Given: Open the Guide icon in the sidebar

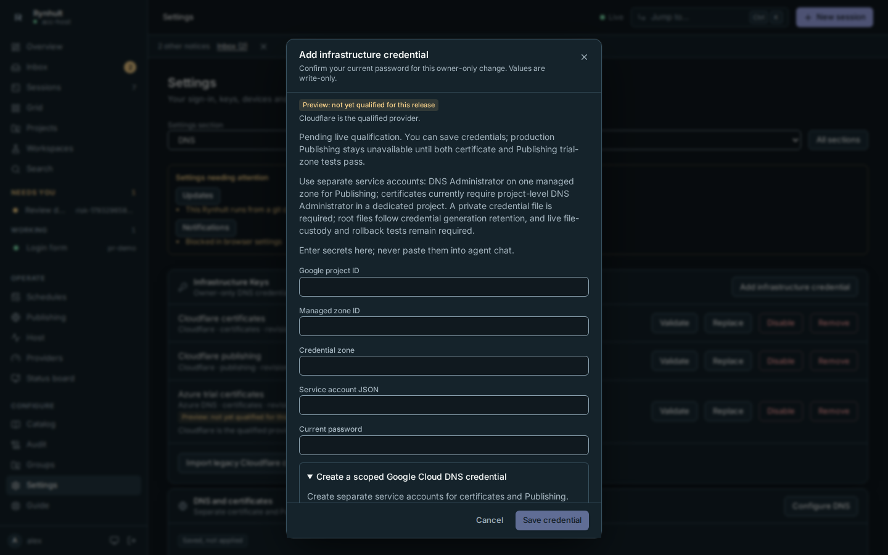Looking at the screenshot, I should point(16,506).
